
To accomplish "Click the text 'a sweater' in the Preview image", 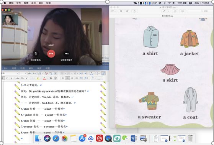I will point(149,117).
